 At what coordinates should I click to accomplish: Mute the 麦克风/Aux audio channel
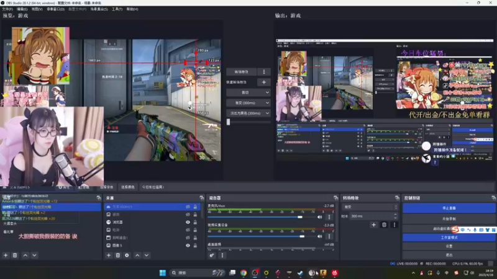click(x=319, y=217)
